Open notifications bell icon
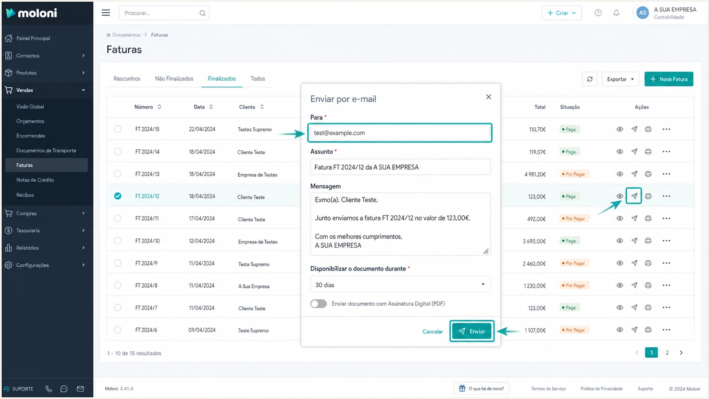709x399 pixels. click(x=616, y=13)
